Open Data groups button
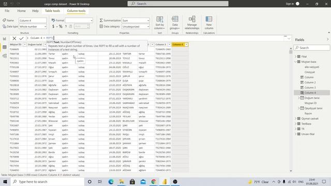This screenshot has height=186, width=331. [x=175, y=23]
